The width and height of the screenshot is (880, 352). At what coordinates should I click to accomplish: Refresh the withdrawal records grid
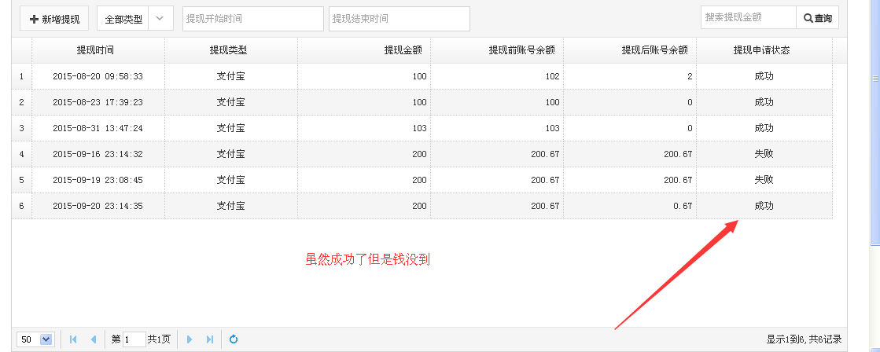coord(234,339)
